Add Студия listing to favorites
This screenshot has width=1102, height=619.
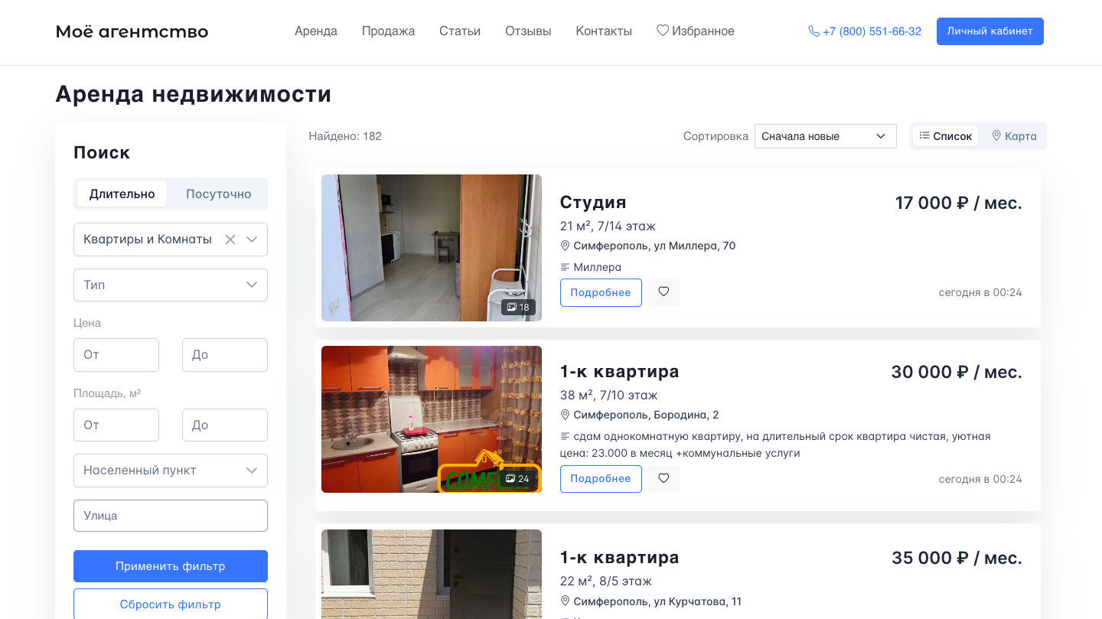click(663, 292)
